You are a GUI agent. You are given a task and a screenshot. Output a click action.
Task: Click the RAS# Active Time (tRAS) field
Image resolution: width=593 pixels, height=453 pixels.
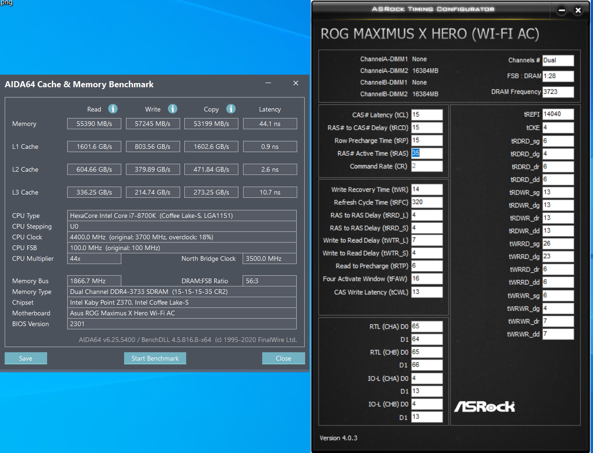click(x=427, y=153)
